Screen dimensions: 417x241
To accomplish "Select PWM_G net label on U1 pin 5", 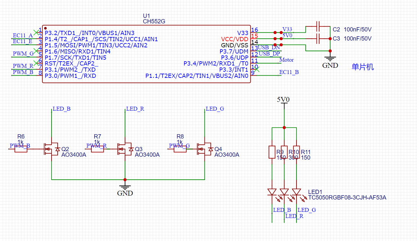I will pyautogui.click(x=23, y=54).
